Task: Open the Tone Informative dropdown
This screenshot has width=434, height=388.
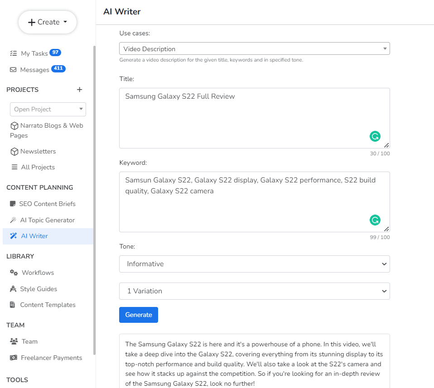Action: click(x=254, y=264)
